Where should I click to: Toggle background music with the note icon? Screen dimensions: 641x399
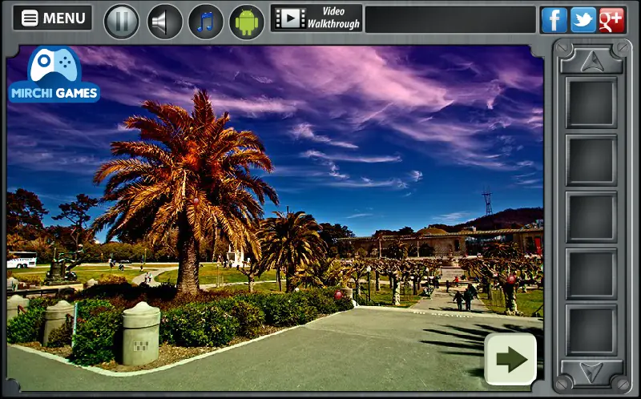coord(206,22)
